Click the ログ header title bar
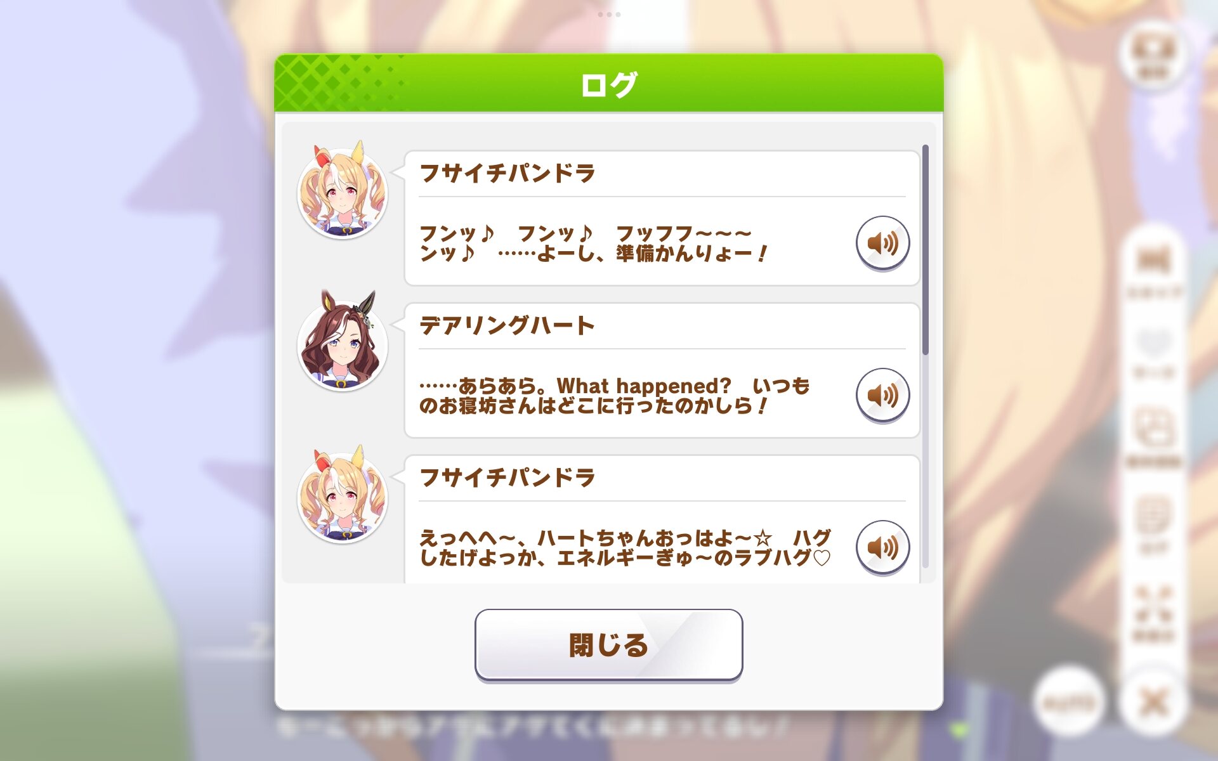 (608, 84)
